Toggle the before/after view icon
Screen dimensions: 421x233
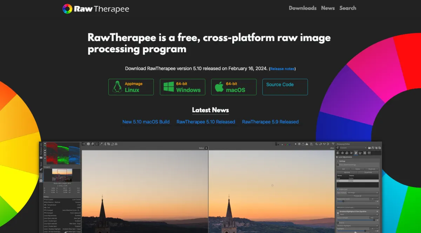tap(92, 144)
